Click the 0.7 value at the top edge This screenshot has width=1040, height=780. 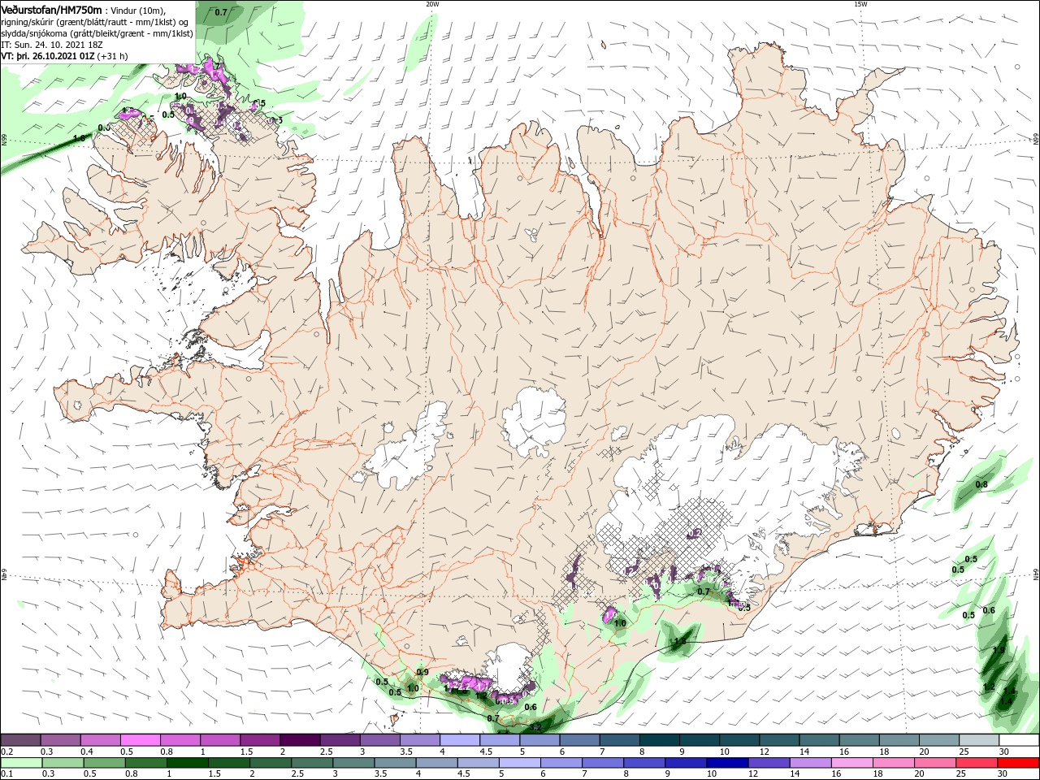click(x=220, y=12)
